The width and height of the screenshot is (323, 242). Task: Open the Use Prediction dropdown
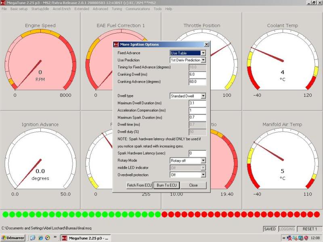203,60
